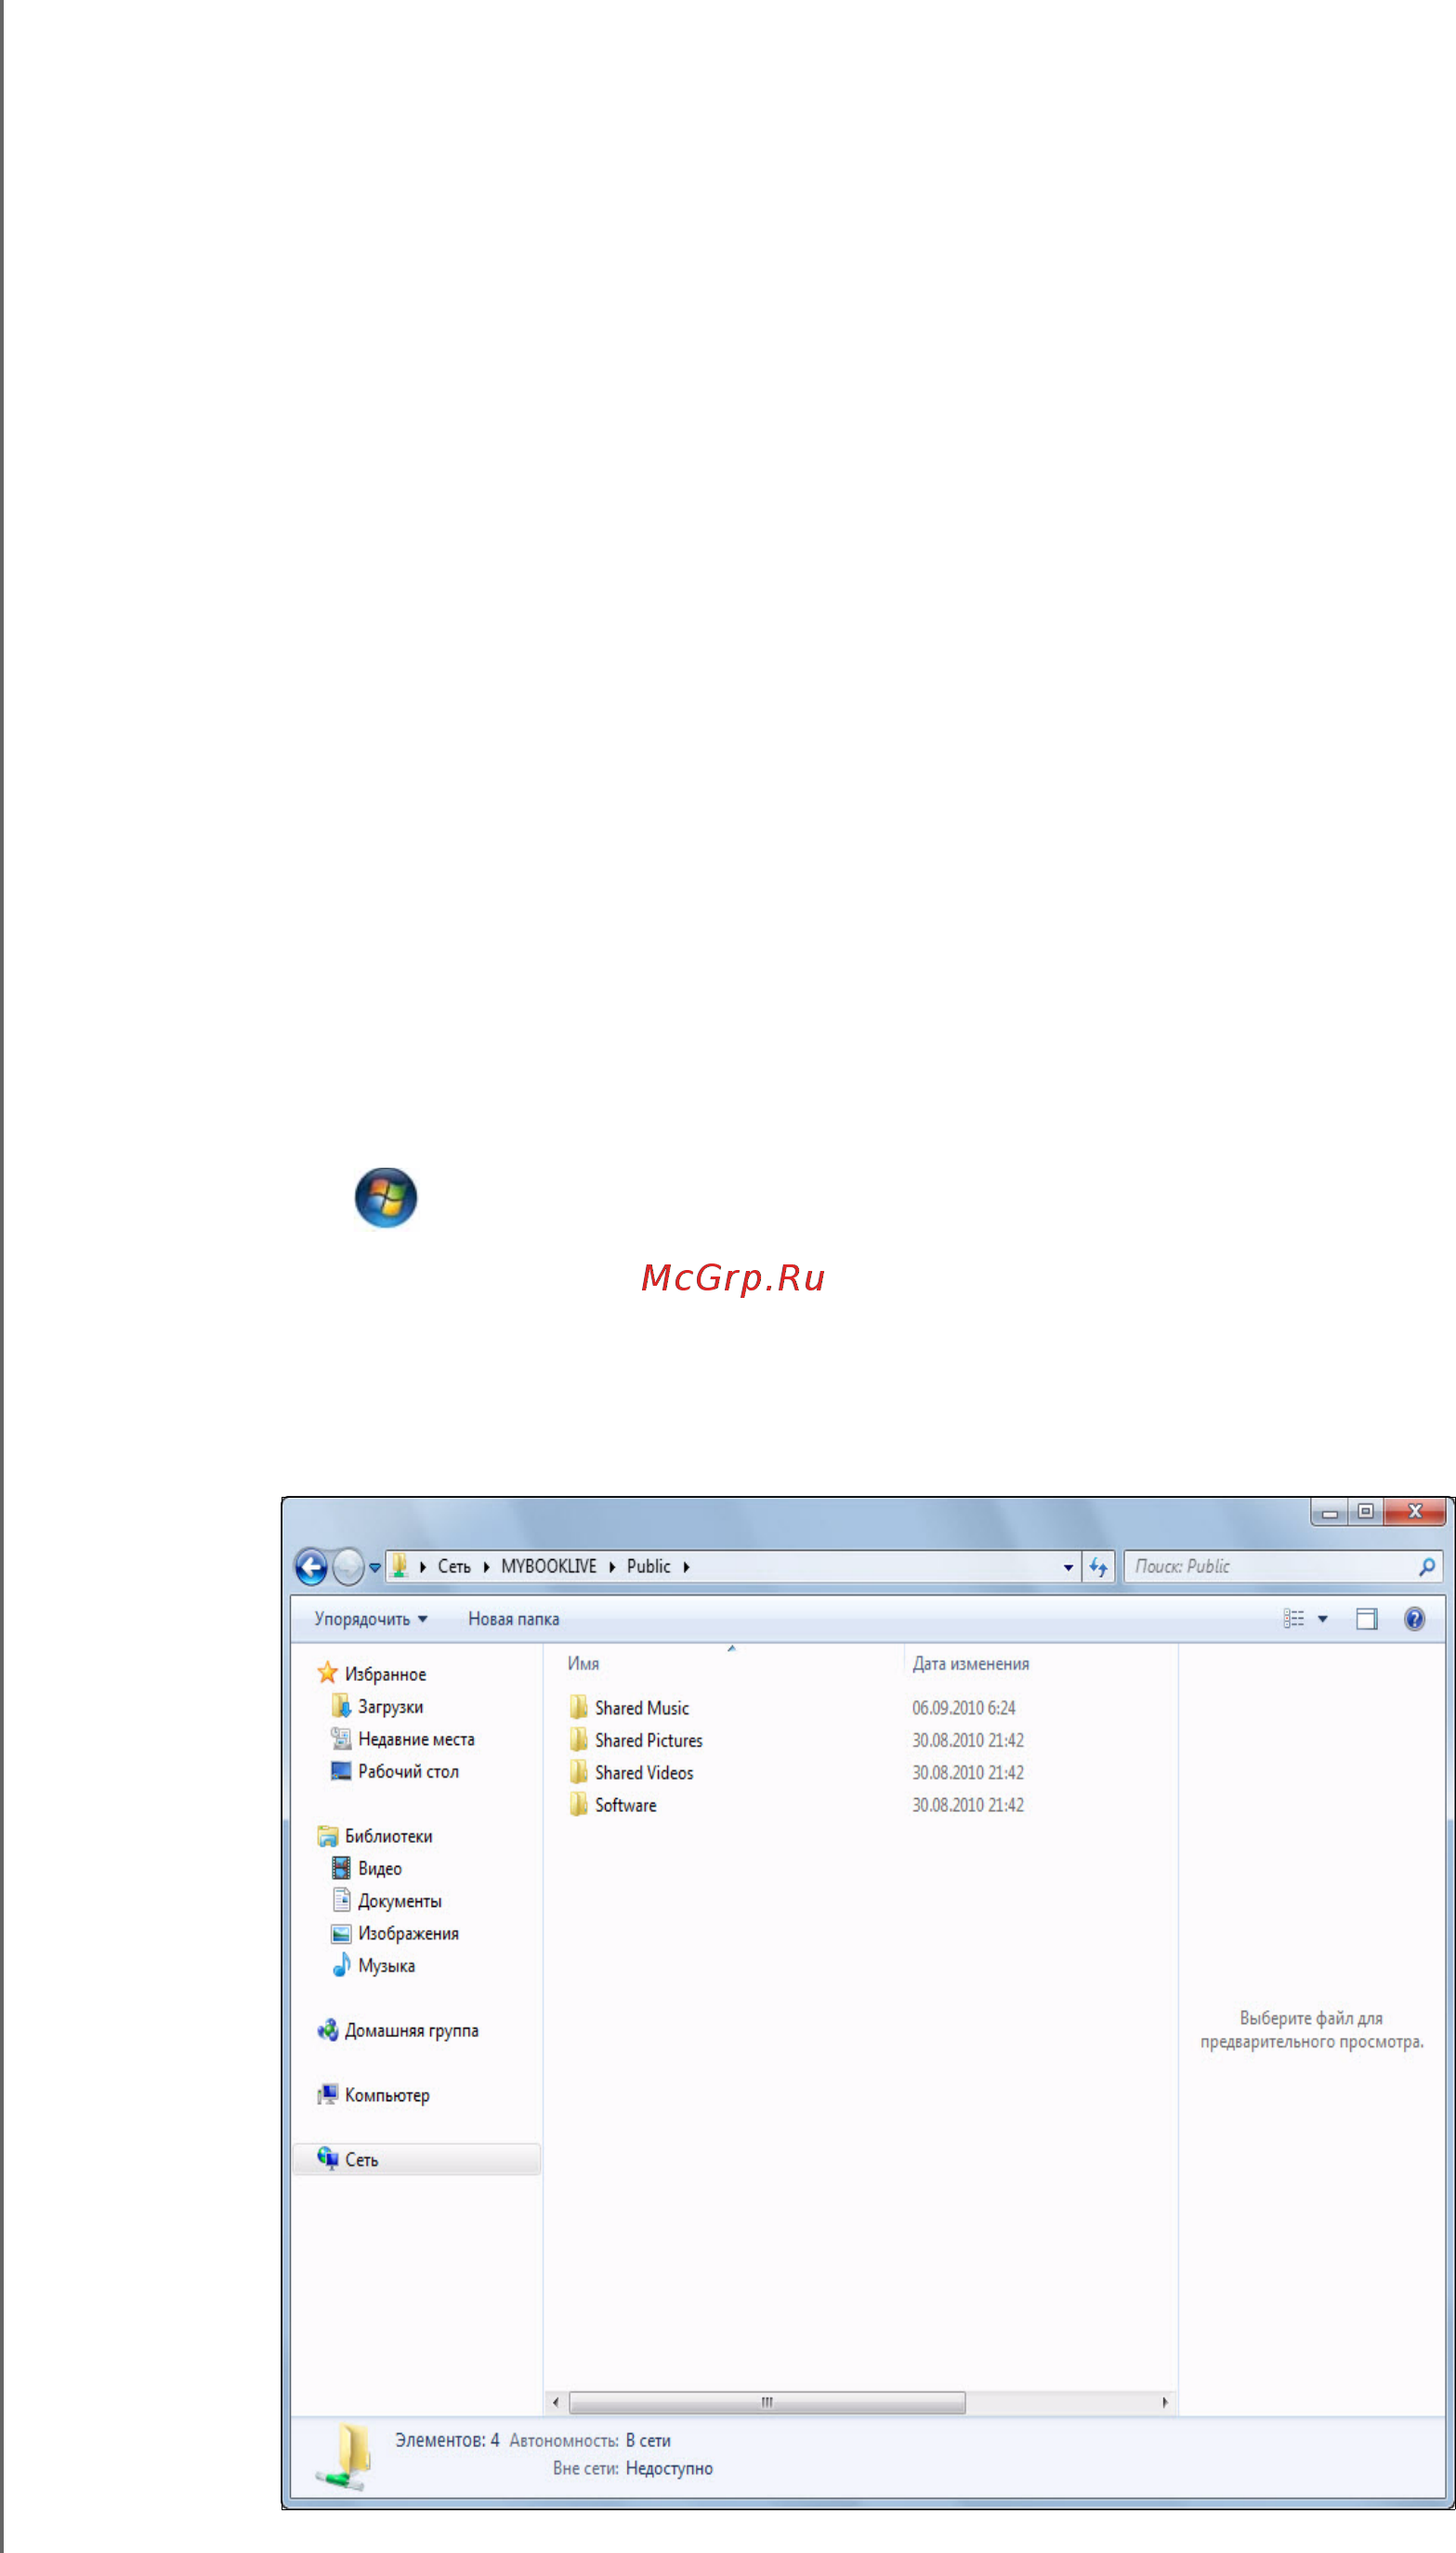Select Компьютер in the navigation pane

click(x=388, y=2096)
